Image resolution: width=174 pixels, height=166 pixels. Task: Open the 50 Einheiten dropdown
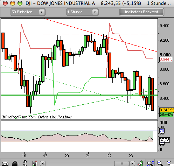(x=28, y=12)
